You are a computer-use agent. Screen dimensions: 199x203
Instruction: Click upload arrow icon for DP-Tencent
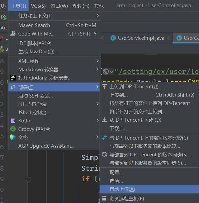pyautogui.click(x=104, y=86)
